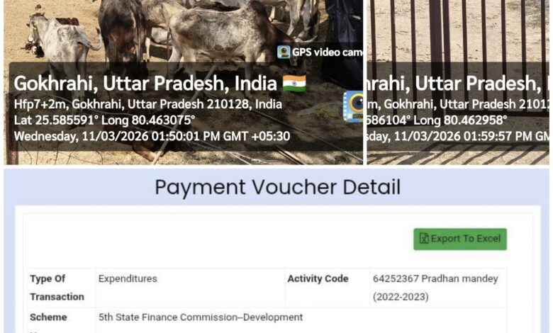Click the Hfp7+2m Gokhrahi address line
This screenshot has width=553, height=333.
click(147, 104)
